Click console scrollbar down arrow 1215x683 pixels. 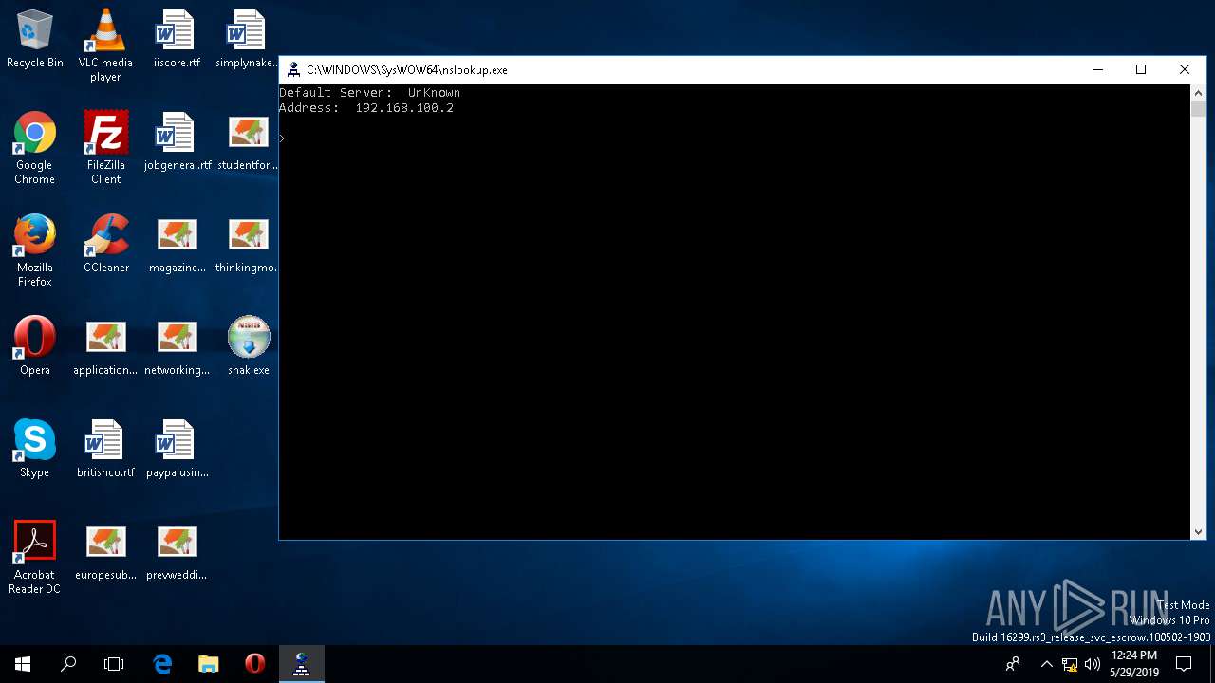tap(1198, 532)
